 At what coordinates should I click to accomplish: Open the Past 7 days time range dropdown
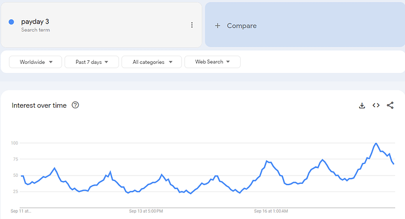coord(92,62)
